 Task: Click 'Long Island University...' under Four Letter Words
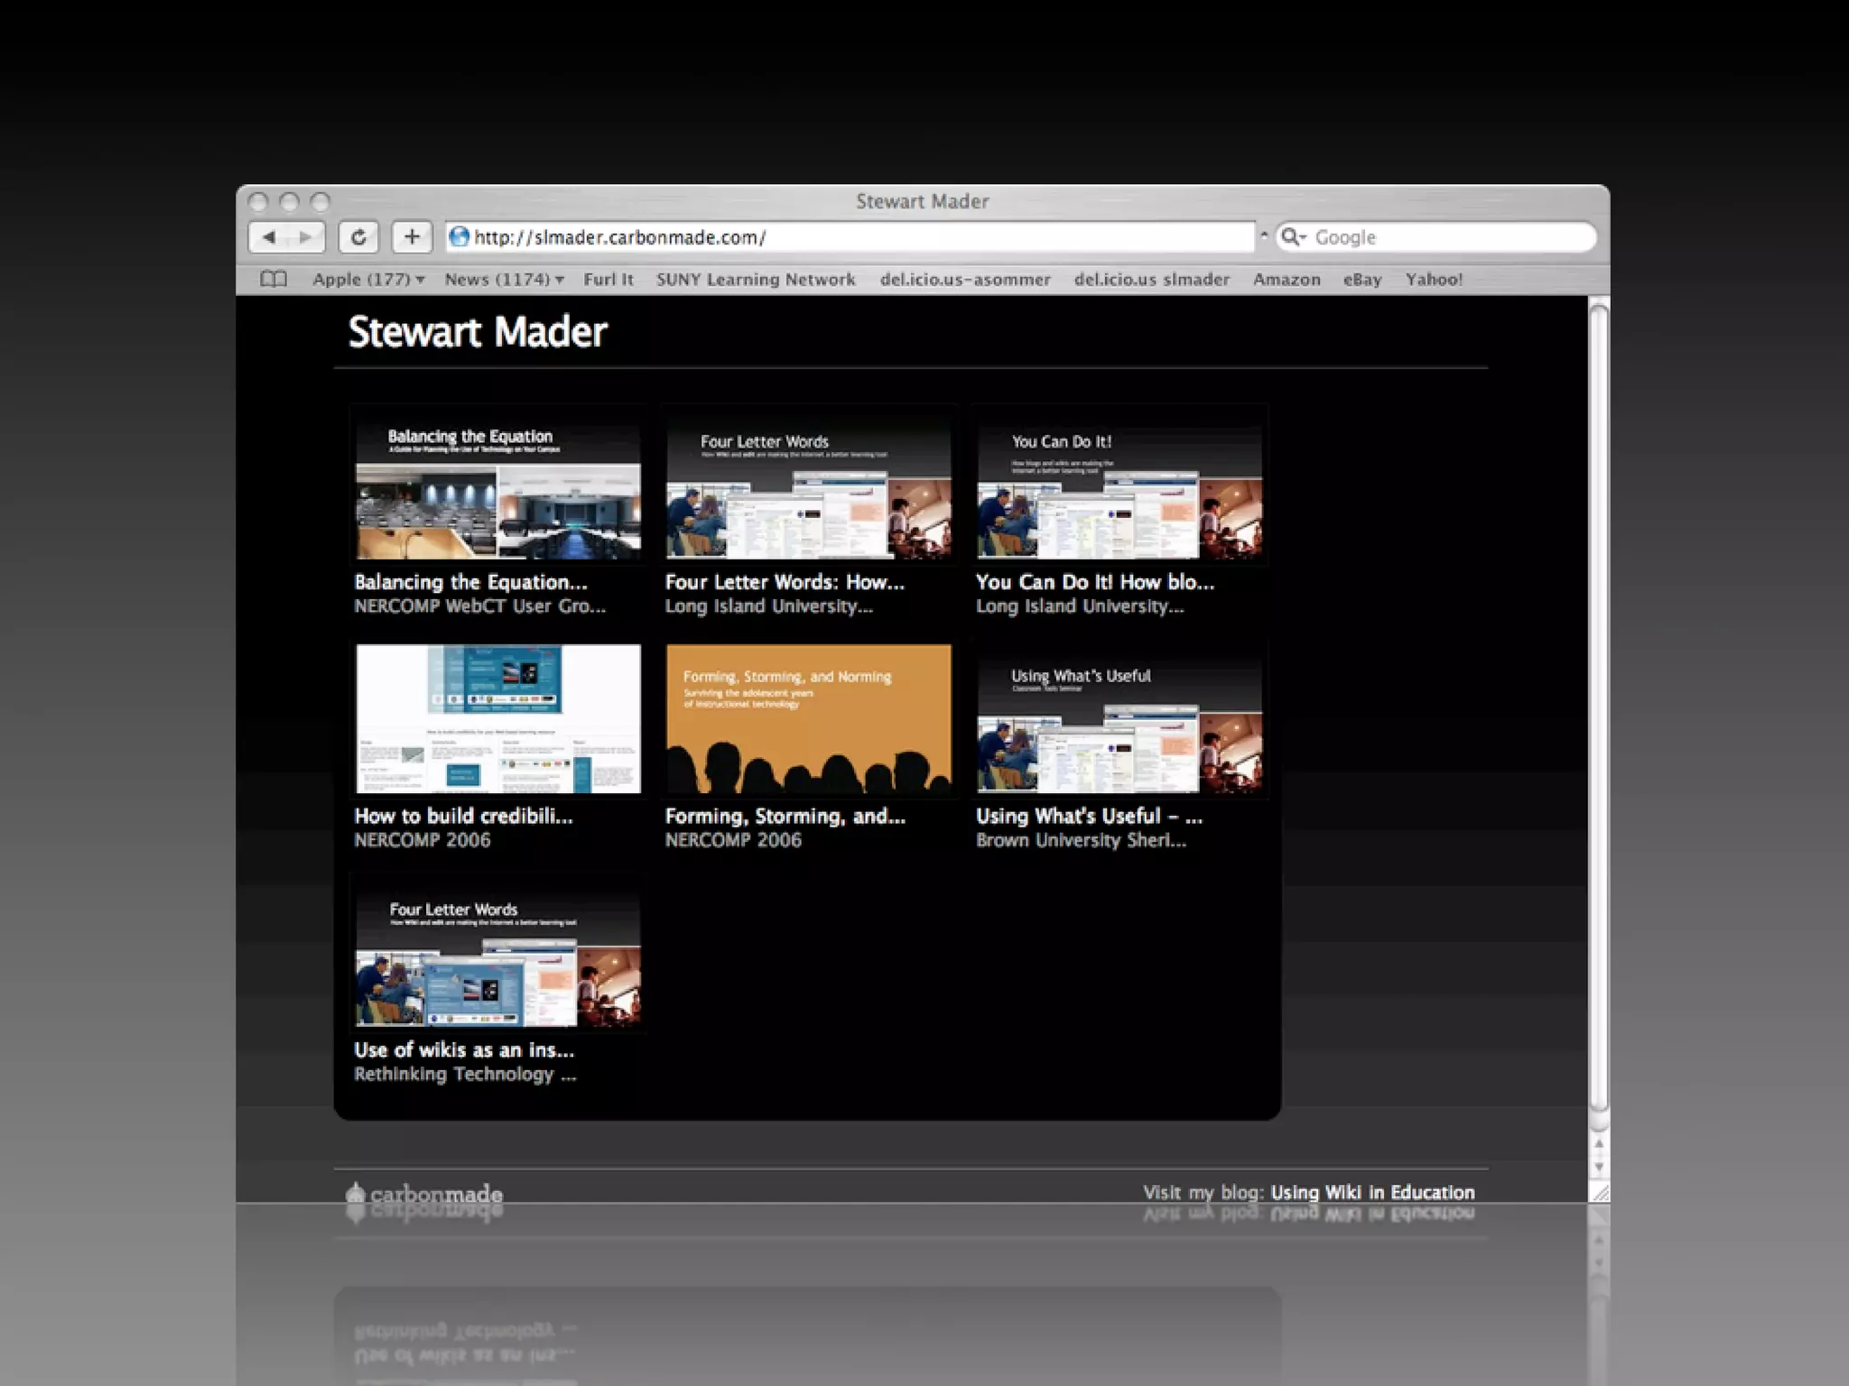pos(769,606)
